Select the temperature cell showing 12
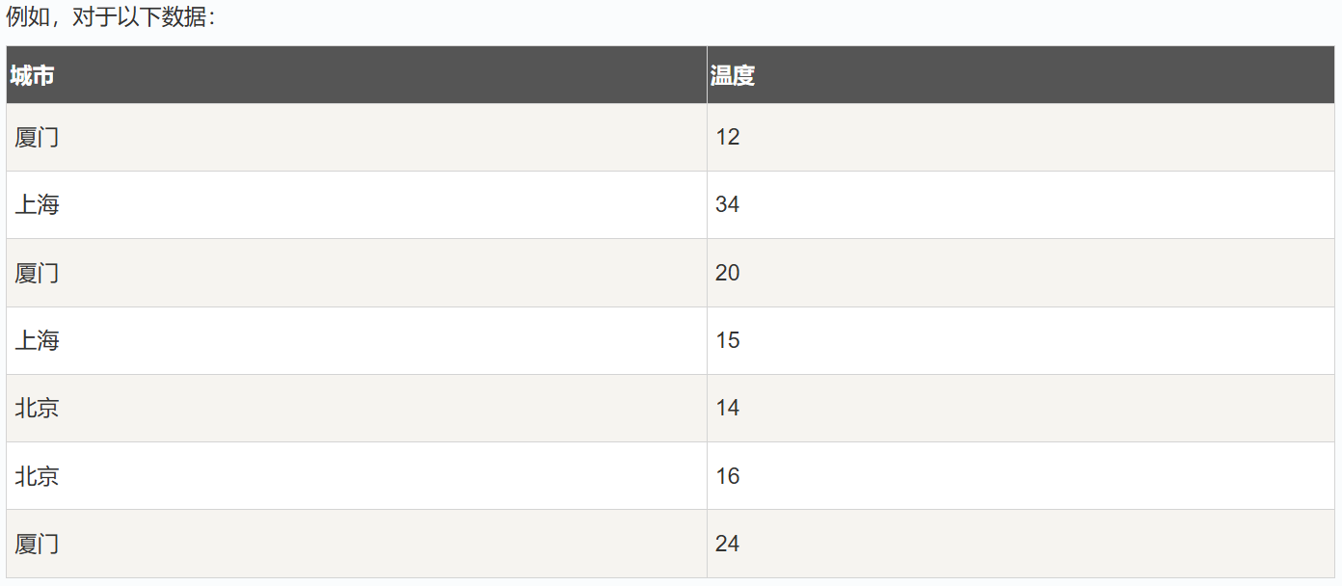This screenshot has height=586, width=1342. [1021, 138]
